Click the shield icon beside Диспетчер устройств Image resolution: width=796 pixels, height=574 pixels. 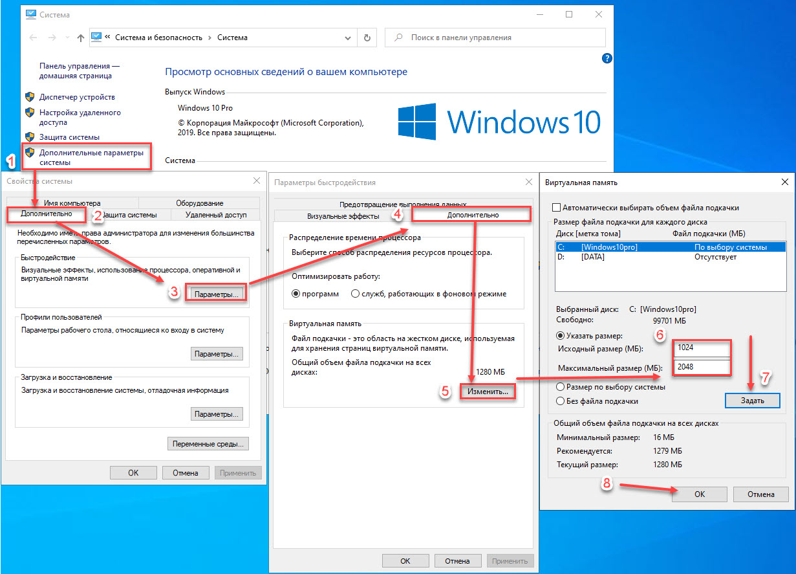click(x=29, y=97)
